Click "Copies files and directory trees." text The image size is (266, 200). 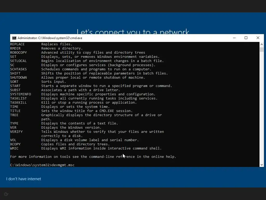click(x=76, y=144)
